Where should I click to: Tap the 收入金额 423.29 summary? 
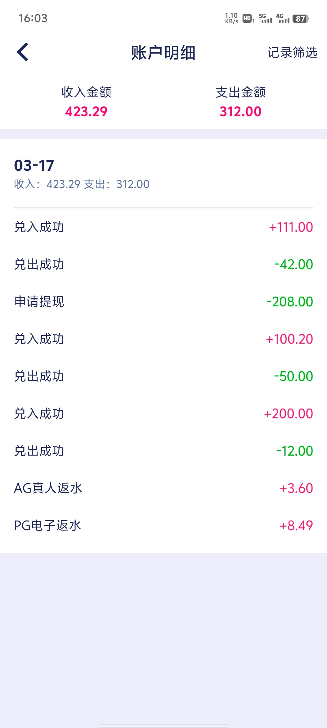(x=86, y=102)
